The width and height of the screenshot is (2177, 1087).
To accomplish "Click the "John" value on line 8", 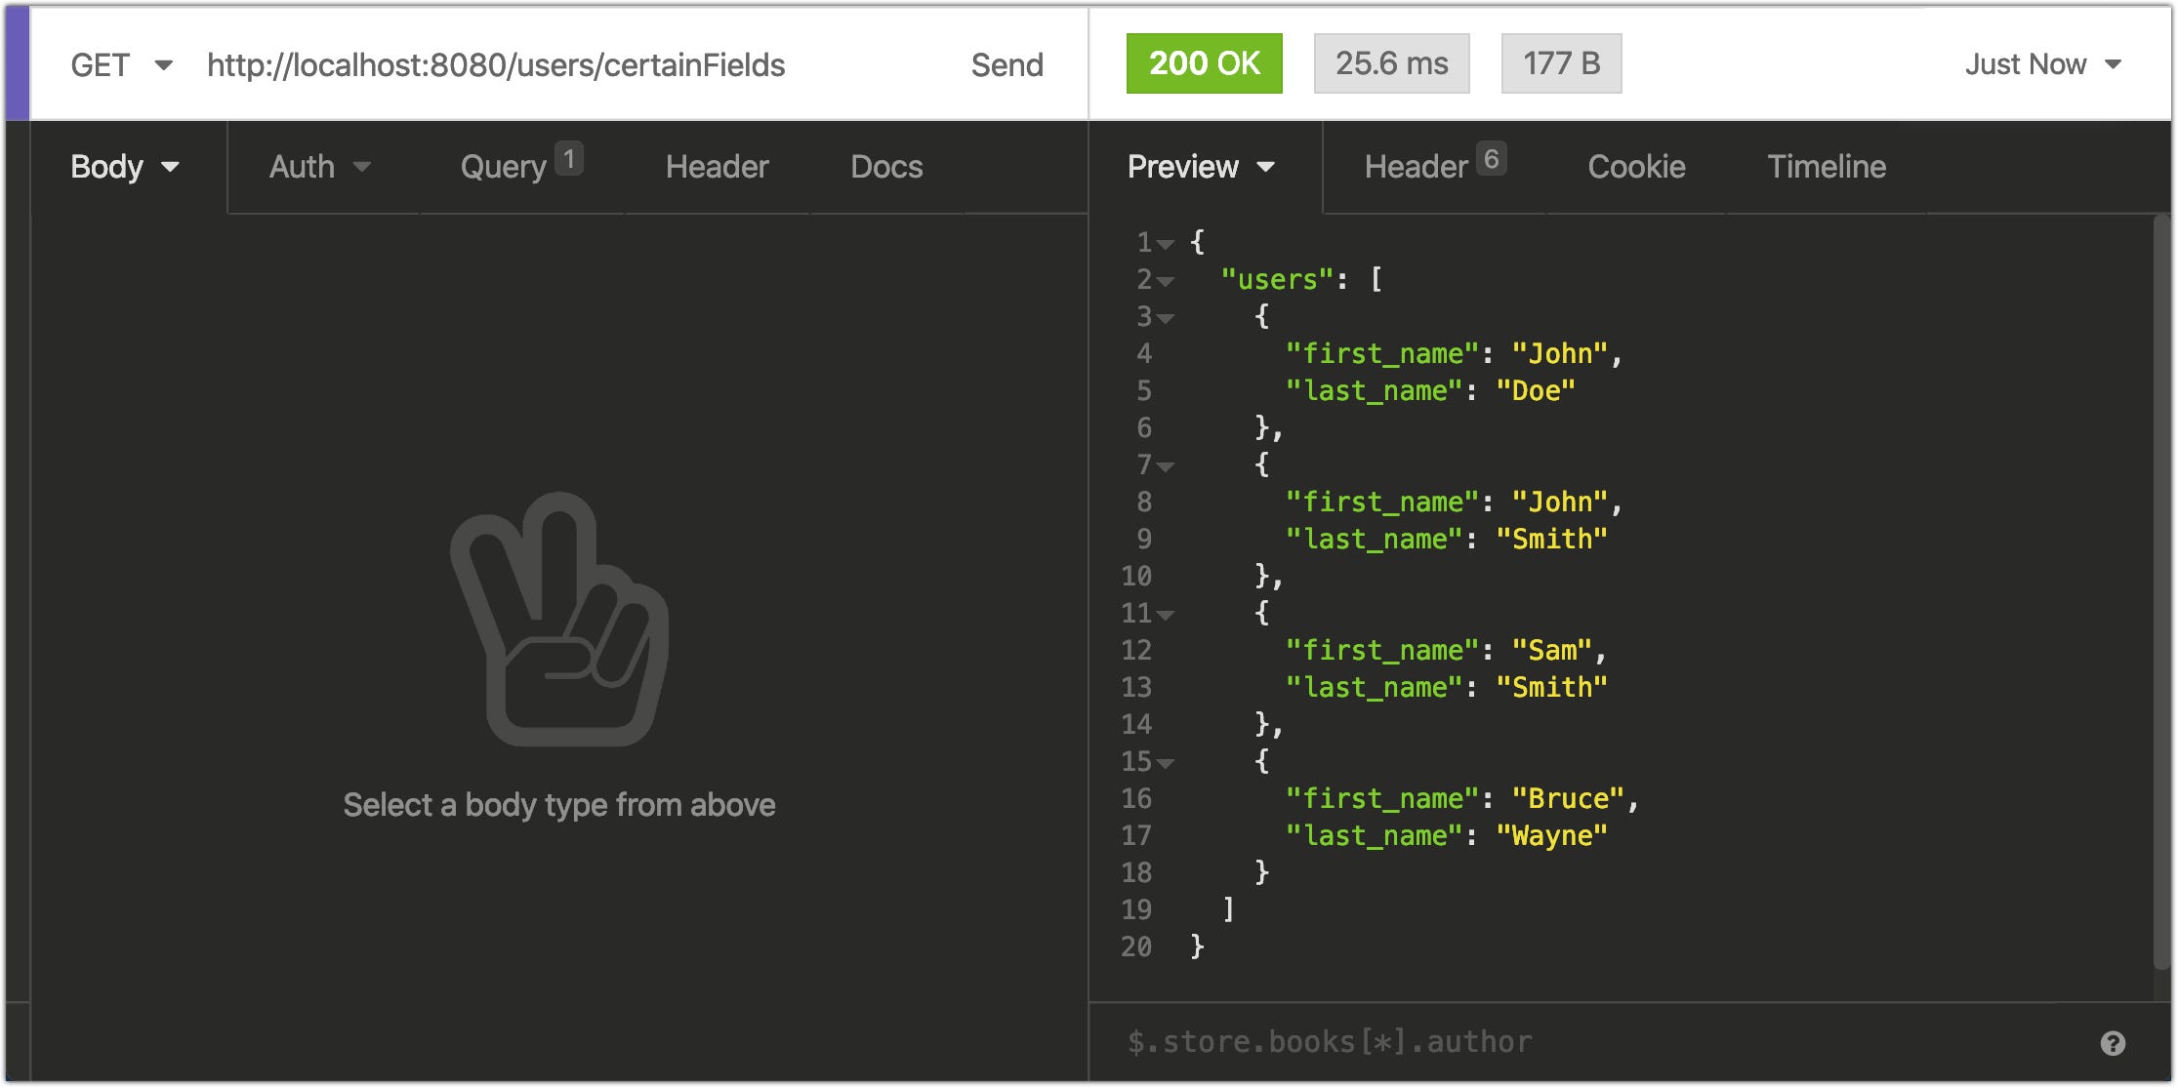I will [x=1560, y=502].
